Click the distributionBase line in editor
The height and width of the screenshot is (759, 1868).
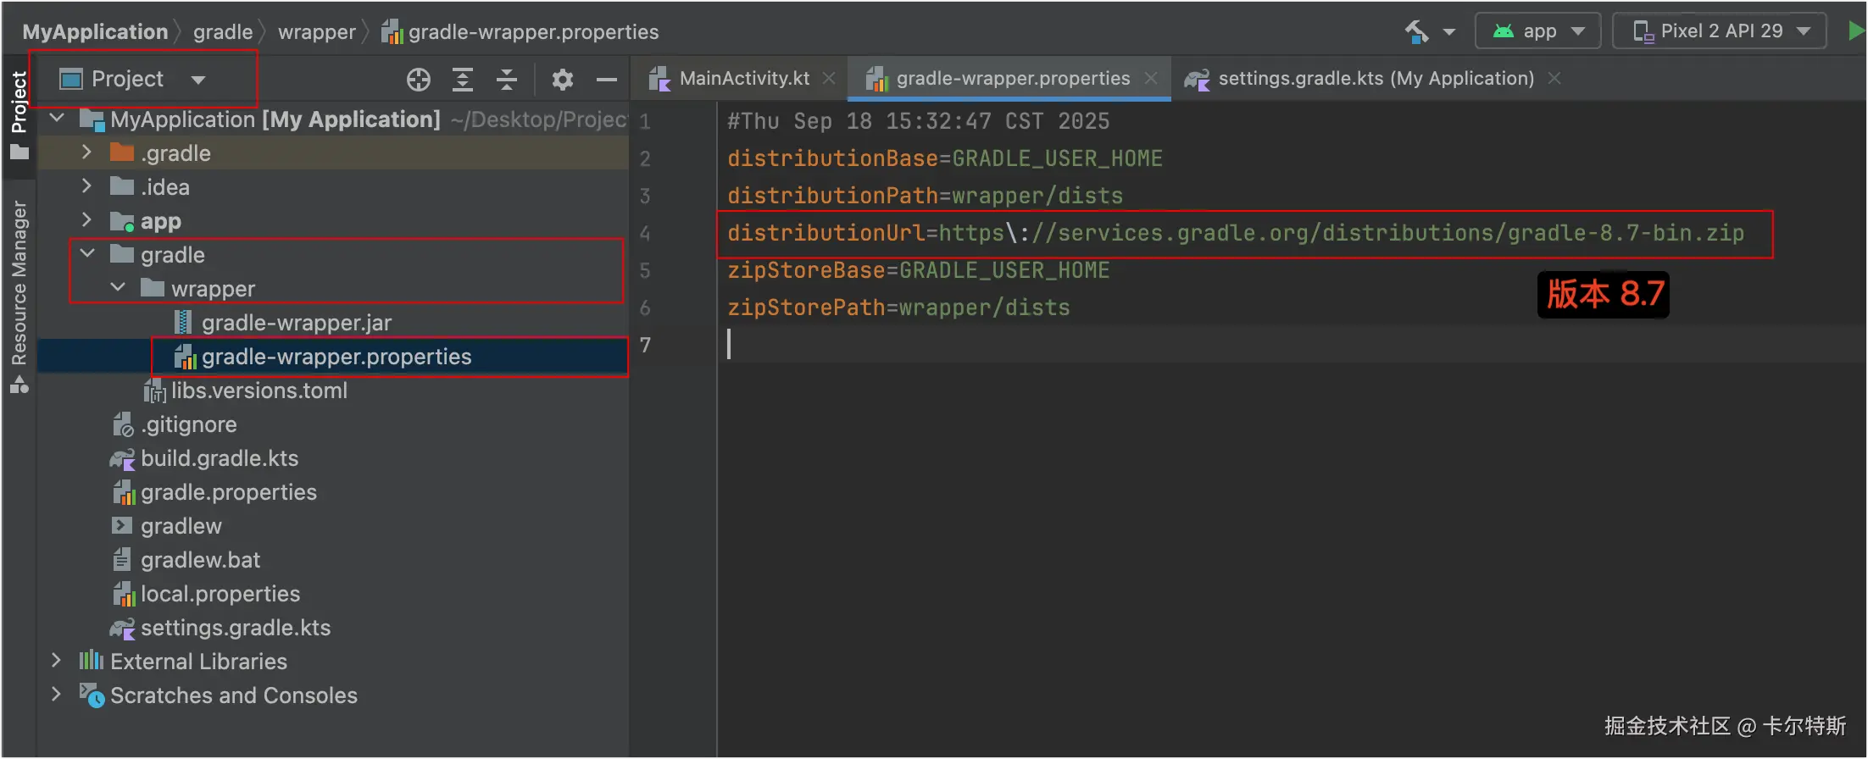(x=945, y=158)
